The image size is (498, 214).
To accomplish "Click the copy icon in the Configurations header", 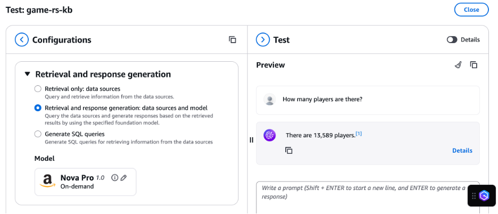I will click(x=233, y=40).
